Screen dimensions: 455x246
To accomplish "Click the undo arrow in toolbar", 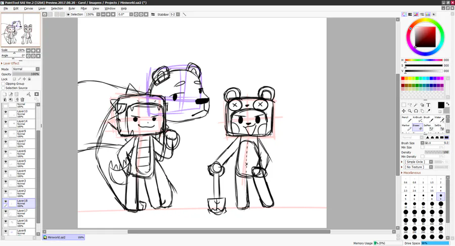I will tap(44, 14).
